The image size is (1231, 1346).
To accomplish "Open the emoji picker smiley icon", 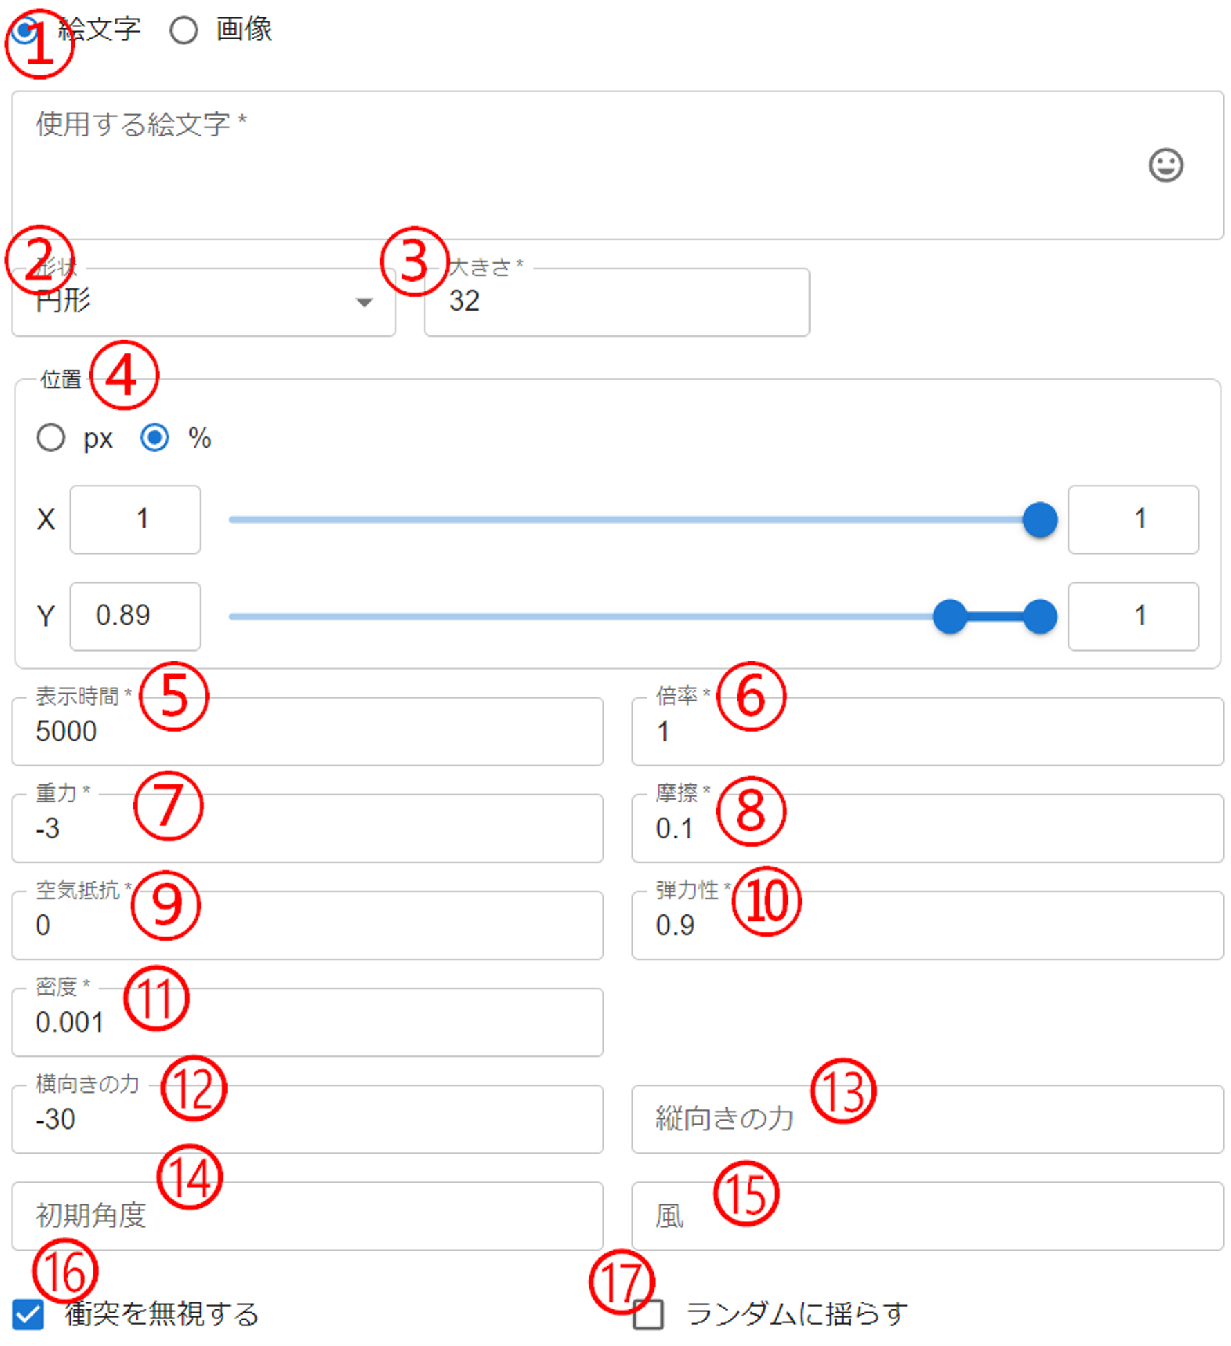I will click(x=1165, y=165).
